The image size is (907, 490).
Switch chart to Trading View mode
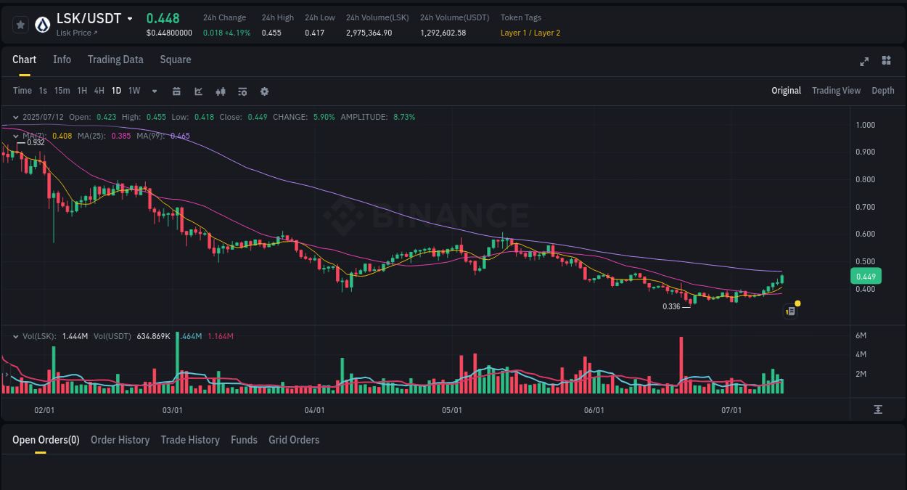(x=836, y=91)
